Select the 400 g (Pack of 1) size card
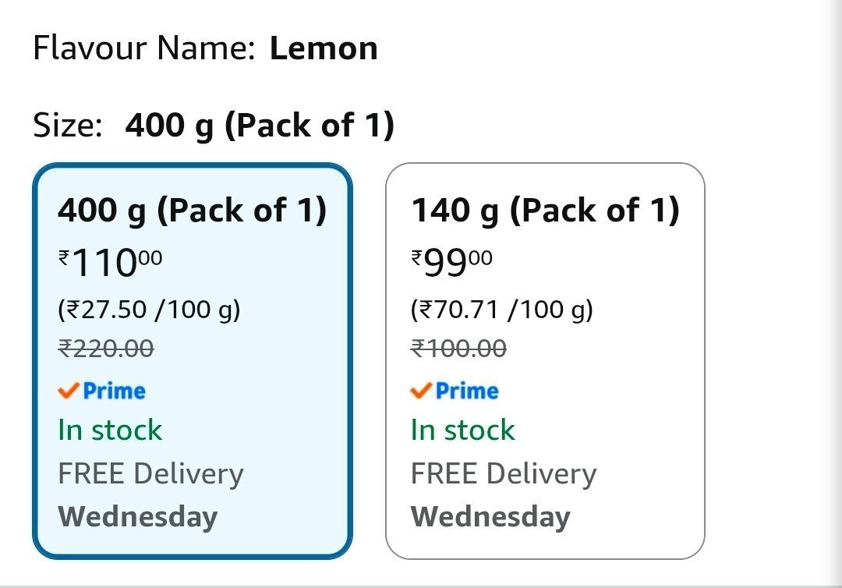This screenshot has width=842, height=588. (193, 361)
